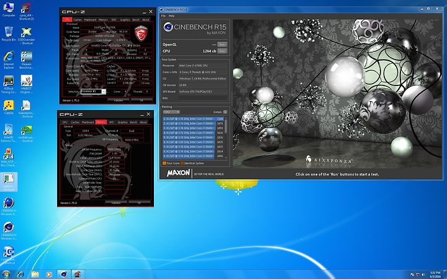Run the OpenGL test in Cinebench
447x279 pixels.
(222, 45)
